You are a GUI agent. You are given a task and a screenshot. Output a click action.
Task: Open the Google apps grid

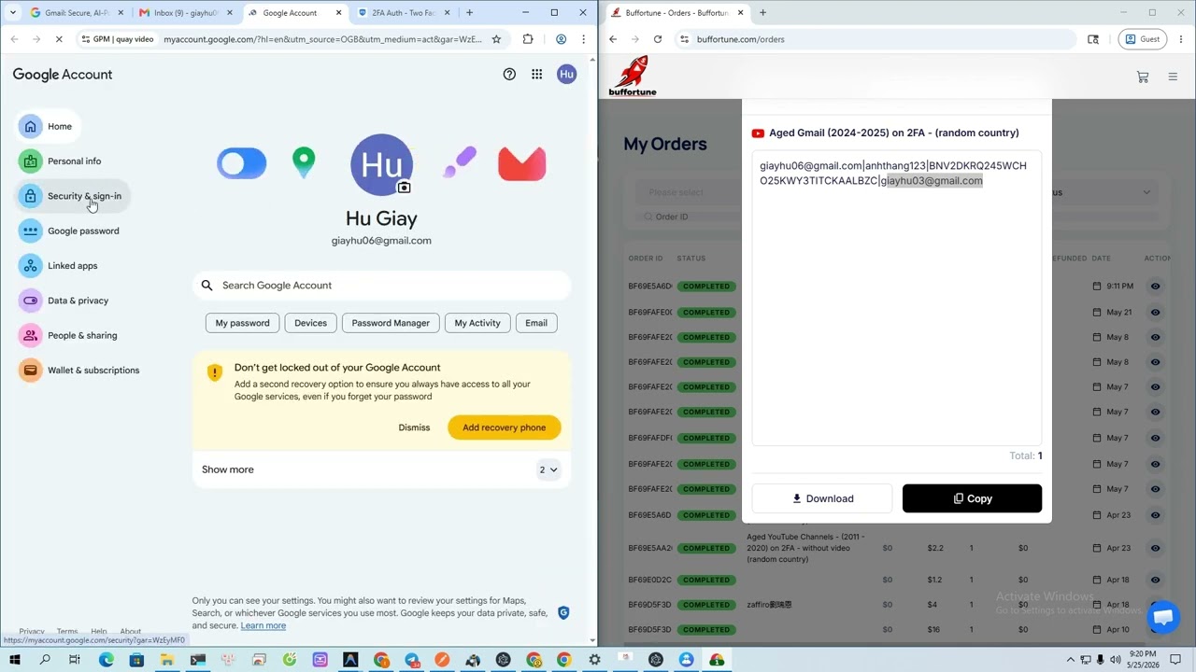click(x=536, y=75)
